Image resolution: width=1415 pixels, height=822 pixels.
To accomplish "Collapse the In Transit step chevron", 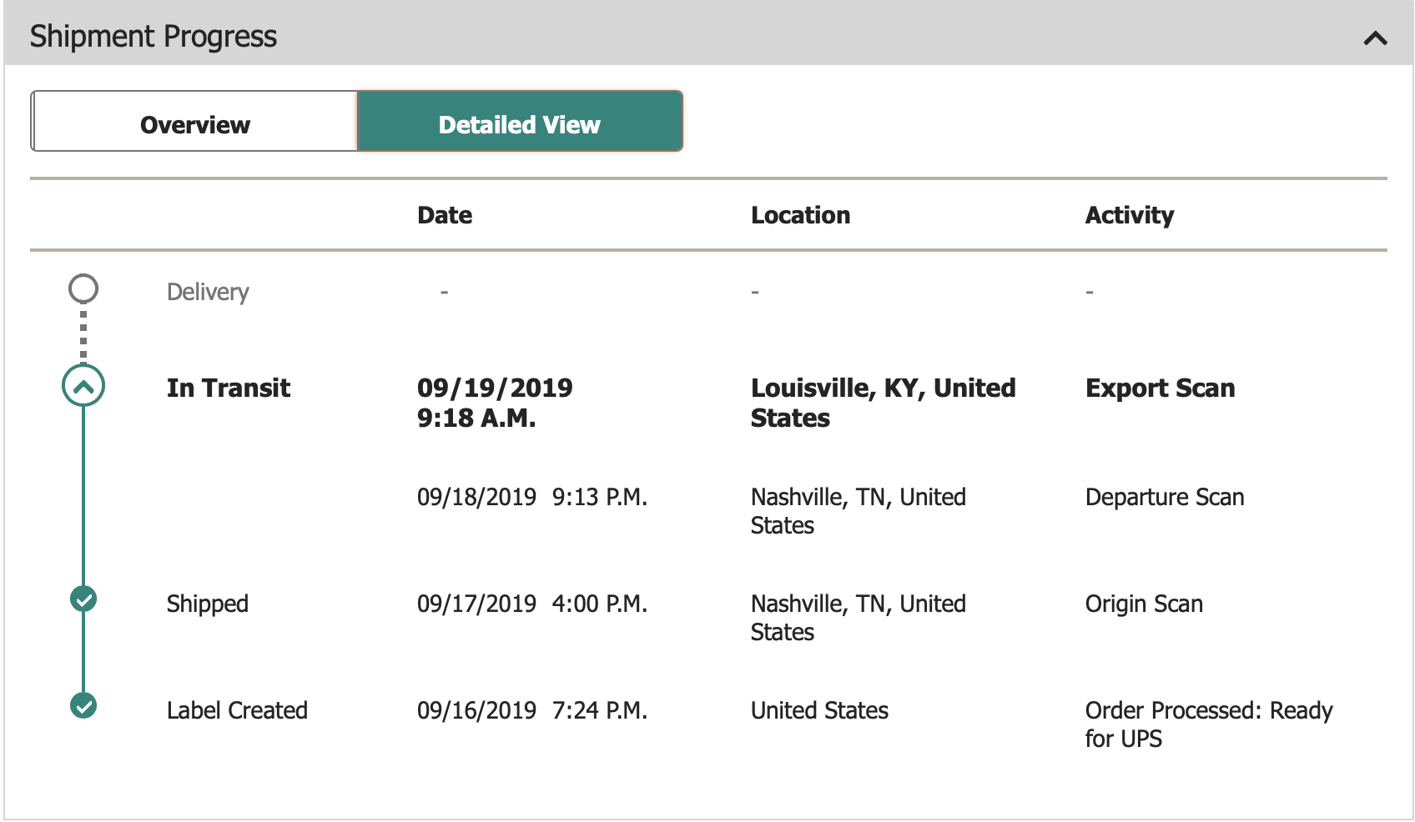I will [83, 386].
